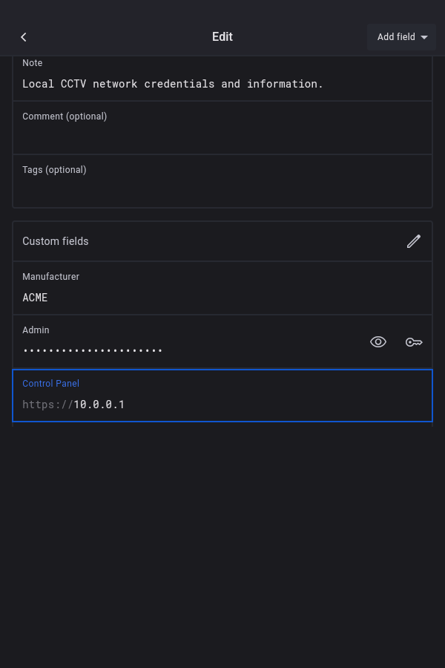Click the pencil icon beside Custom fields
This screenshot has height=668, width=445.
(414, 241)
